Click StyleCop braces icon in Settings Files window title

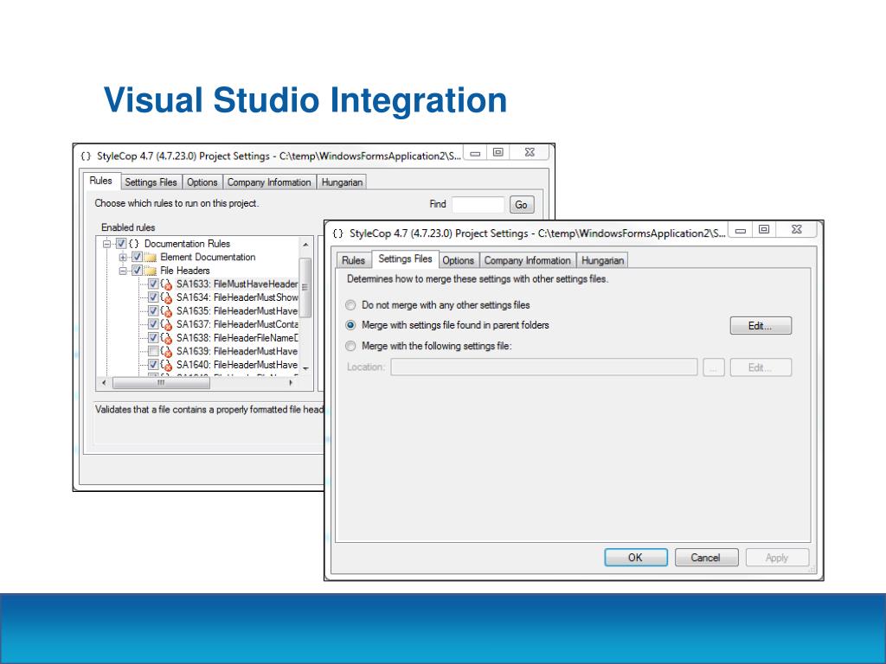338,233
